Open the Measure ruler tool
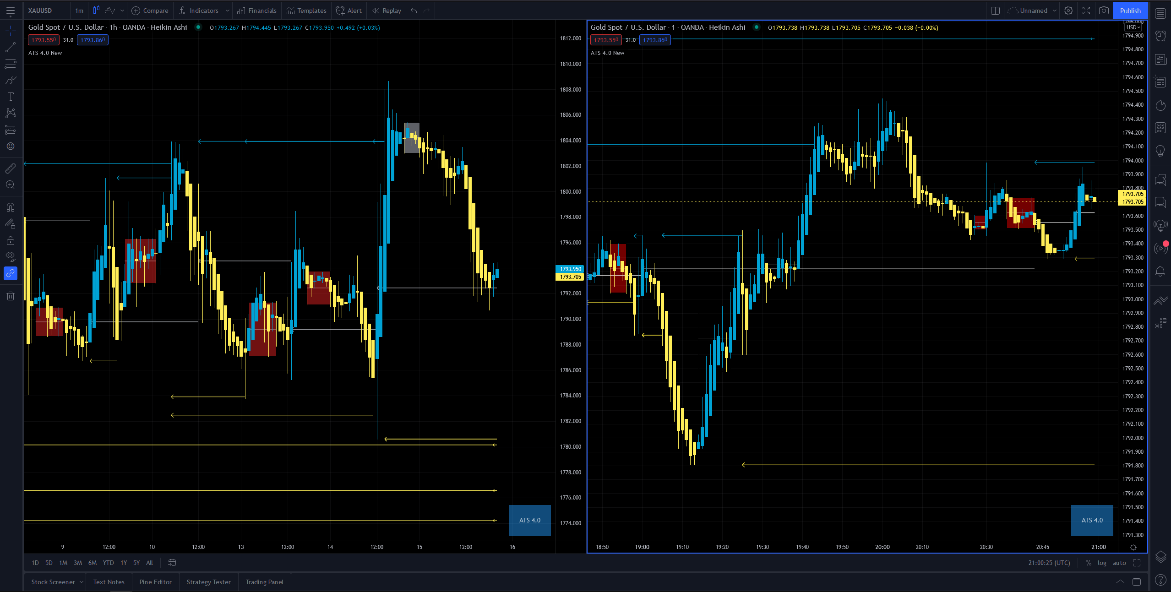The width and height of the screenshot is (1171, 592). click(10, 168)
